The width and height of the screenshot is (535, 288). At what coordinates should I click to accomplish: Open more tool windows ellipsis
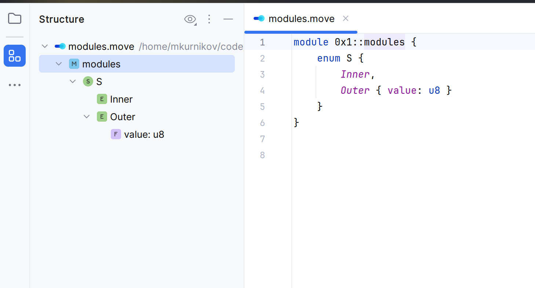(x=15, y=85)
